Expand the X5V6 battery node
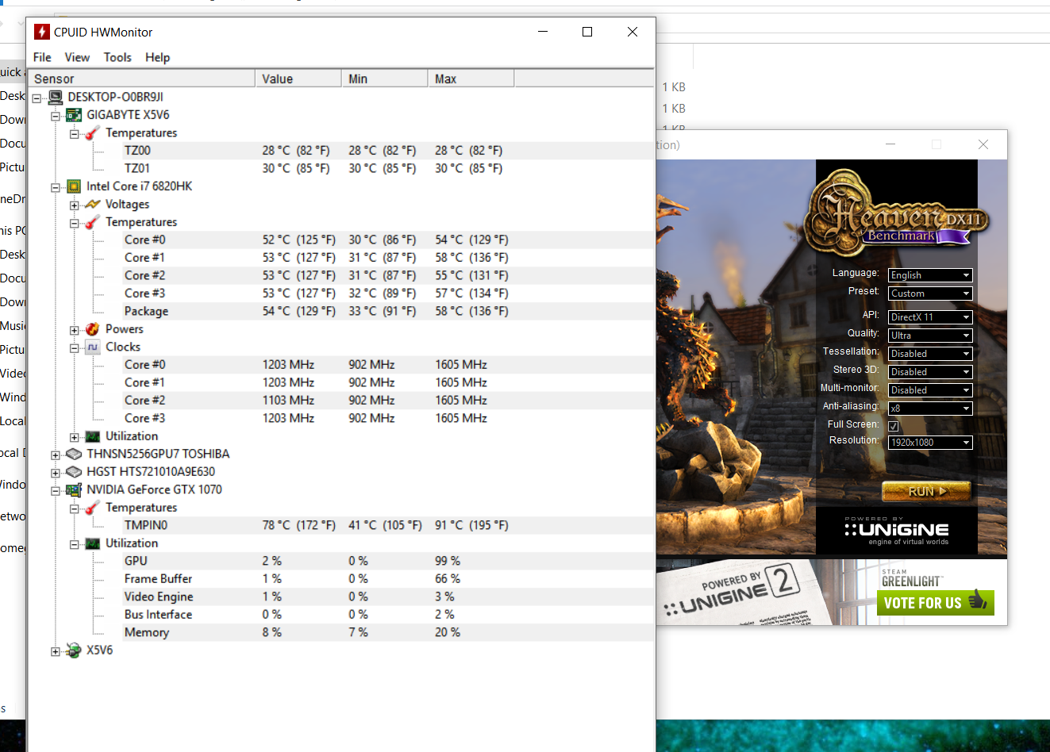Screen dimensions: 1050x752 [56, 652]
